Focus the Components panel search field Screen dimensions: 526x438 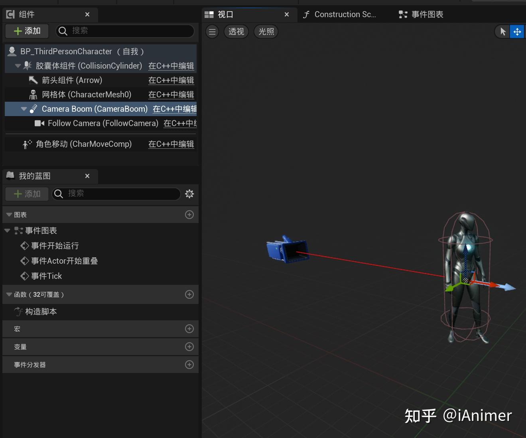tap(125, 31)
